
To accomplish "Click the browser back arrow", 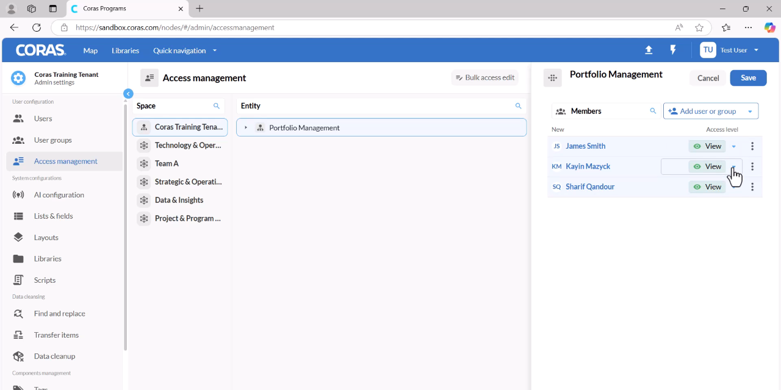I will coord(14,27).
